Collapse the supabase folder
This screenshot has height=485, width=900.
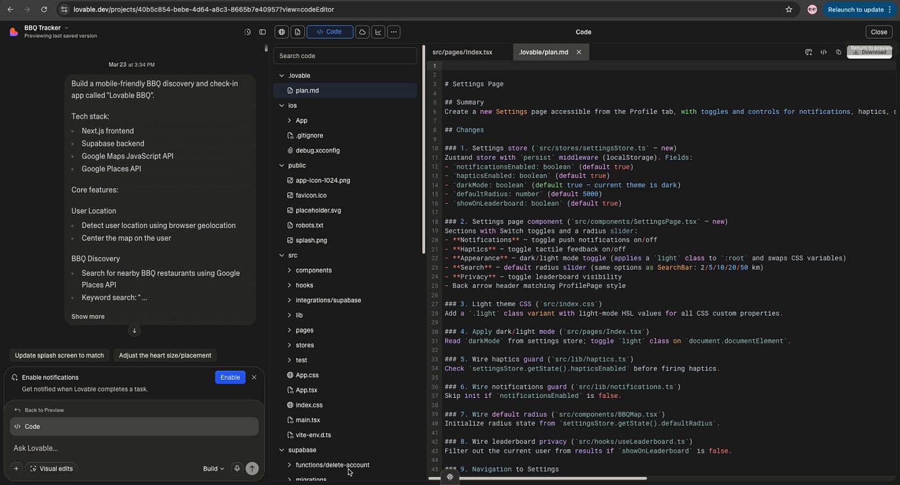282,450
